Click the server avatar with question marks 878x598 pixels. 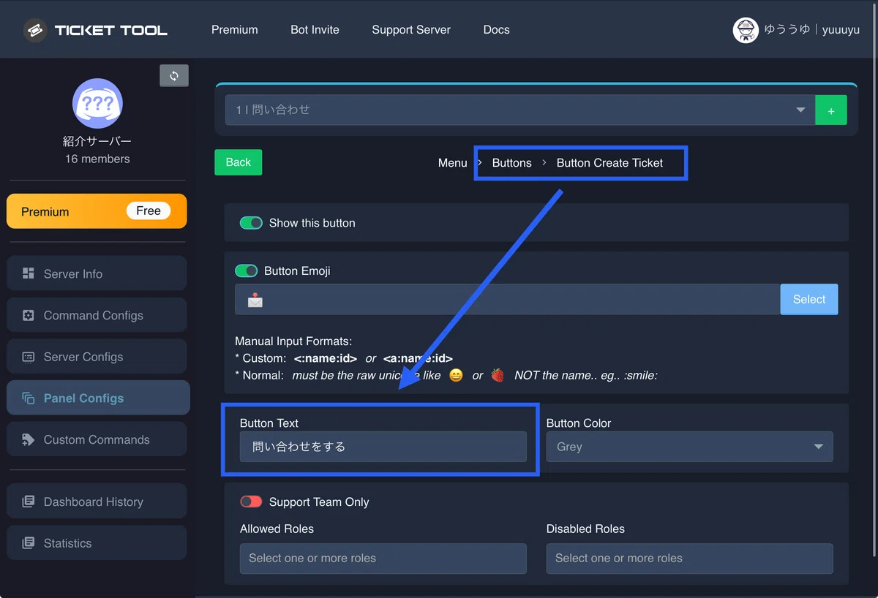(97, 103)
